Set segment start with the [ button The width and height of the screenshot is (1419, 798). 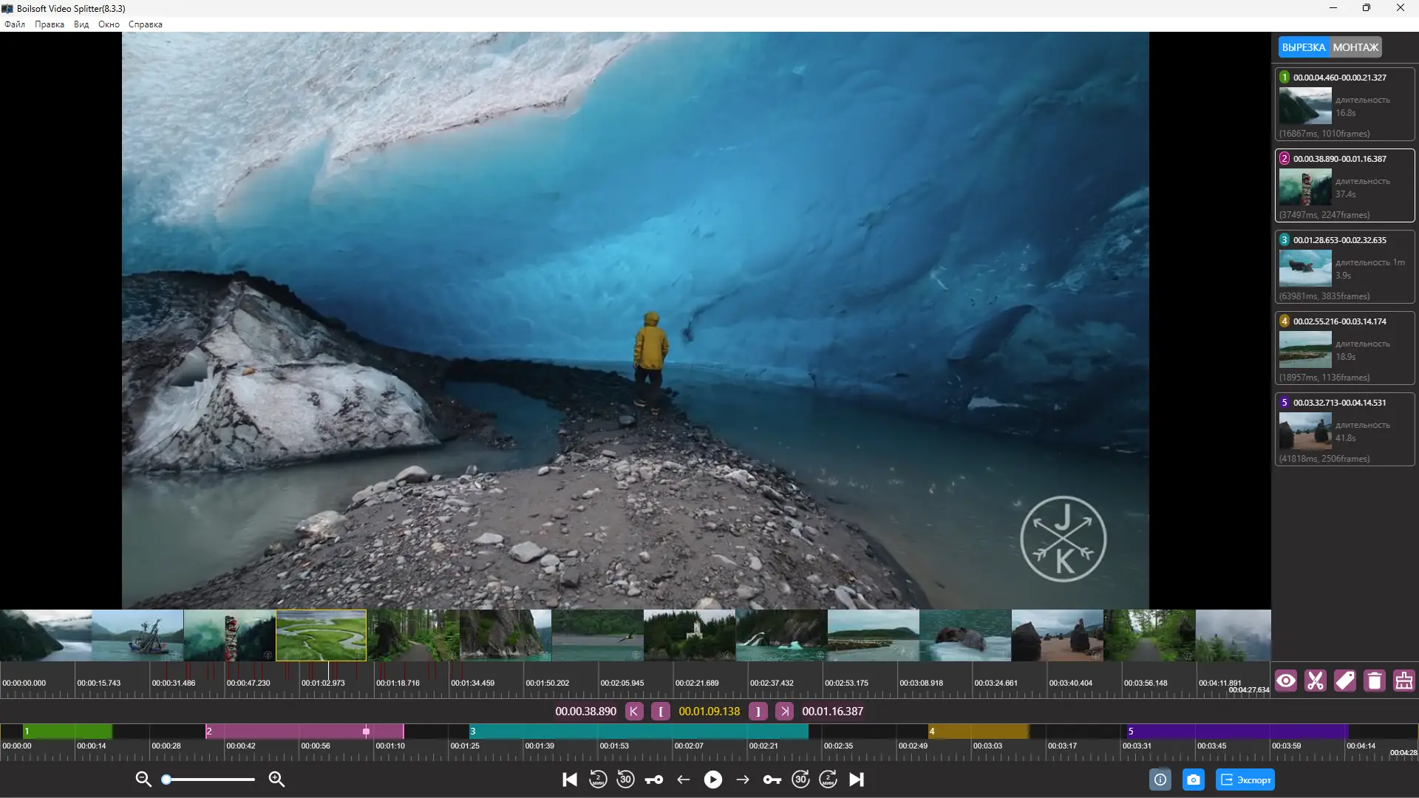point(661,712)
